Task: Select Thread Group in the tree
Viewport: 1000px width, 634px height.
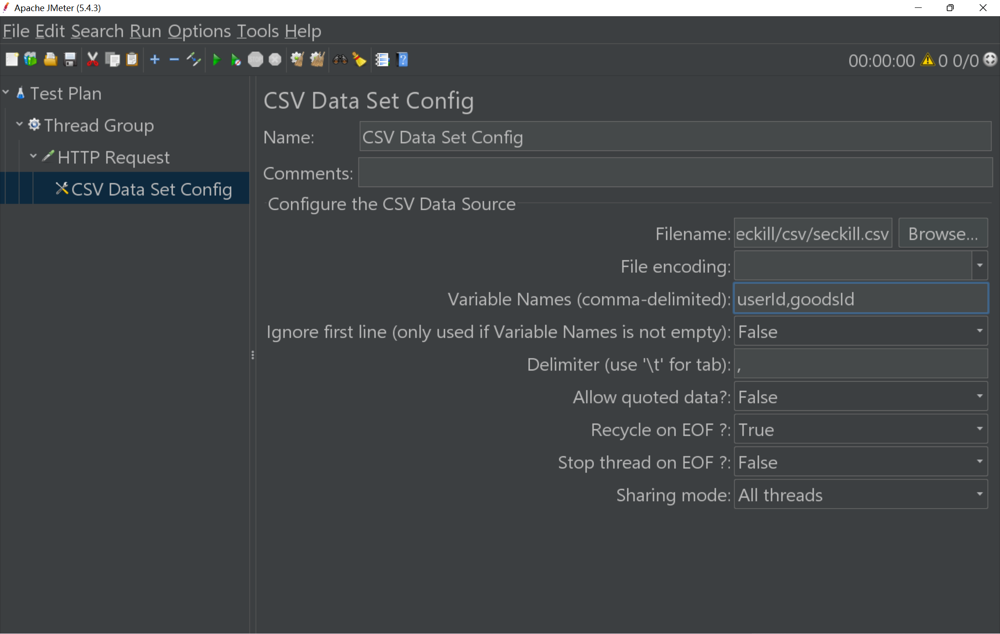Action: point(99,126)
